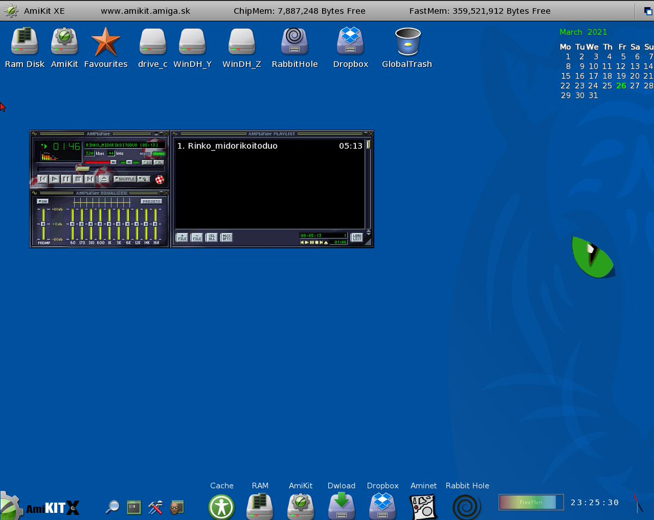Image resolution: width=654 pixels, height=520 pixels.
Task: Click the RAM dock icon
Action: (260, 506)
